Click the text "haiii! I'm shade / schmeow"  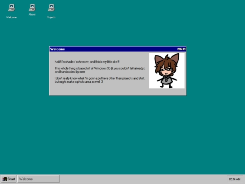pos(72,62)
